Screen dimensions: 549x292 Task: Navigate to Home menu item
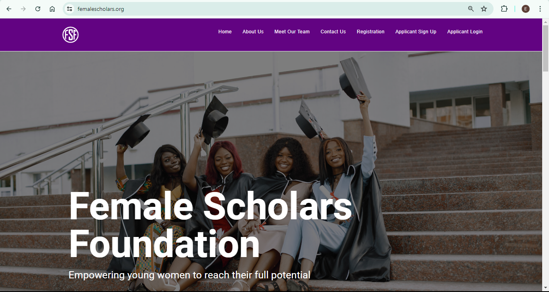[225, 32]
